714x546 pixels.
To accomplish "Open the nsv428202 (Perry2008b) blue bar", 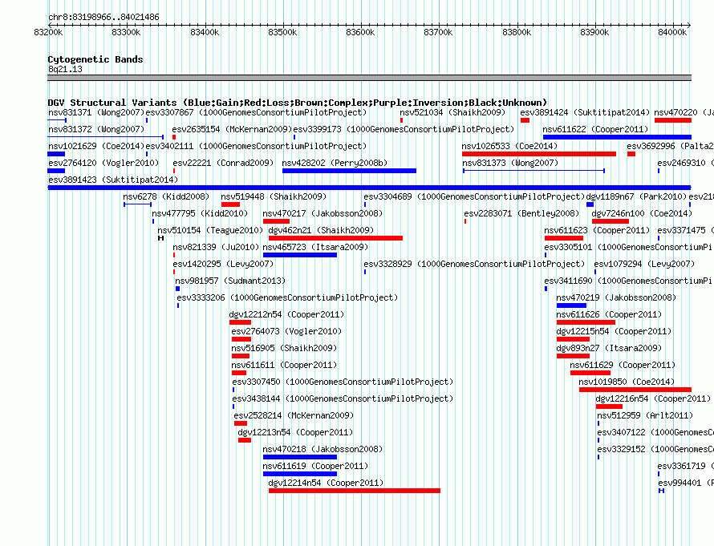I will (349, 171).
